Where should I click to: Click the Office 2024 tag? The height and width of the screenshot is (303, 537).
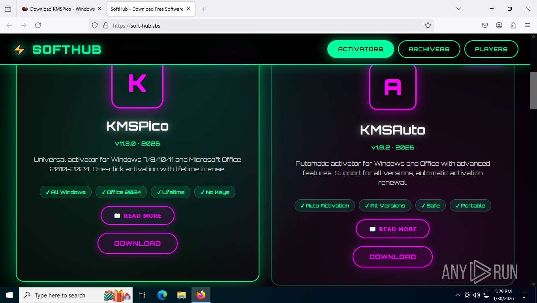pos(121,192)
